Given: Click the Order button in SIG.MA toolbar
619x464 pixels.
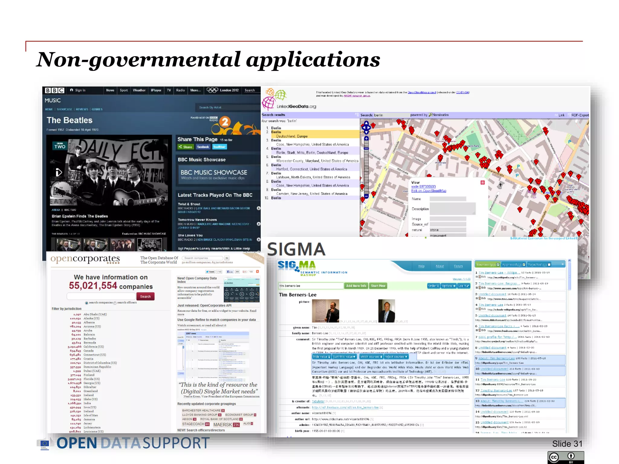Looking at the screenshot, I should click(434, 286).
